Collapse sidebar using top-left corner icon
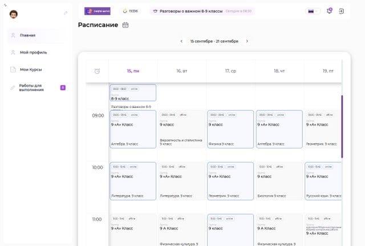The width and height of the screenshot is (365, 246). [x=5, y=4]
